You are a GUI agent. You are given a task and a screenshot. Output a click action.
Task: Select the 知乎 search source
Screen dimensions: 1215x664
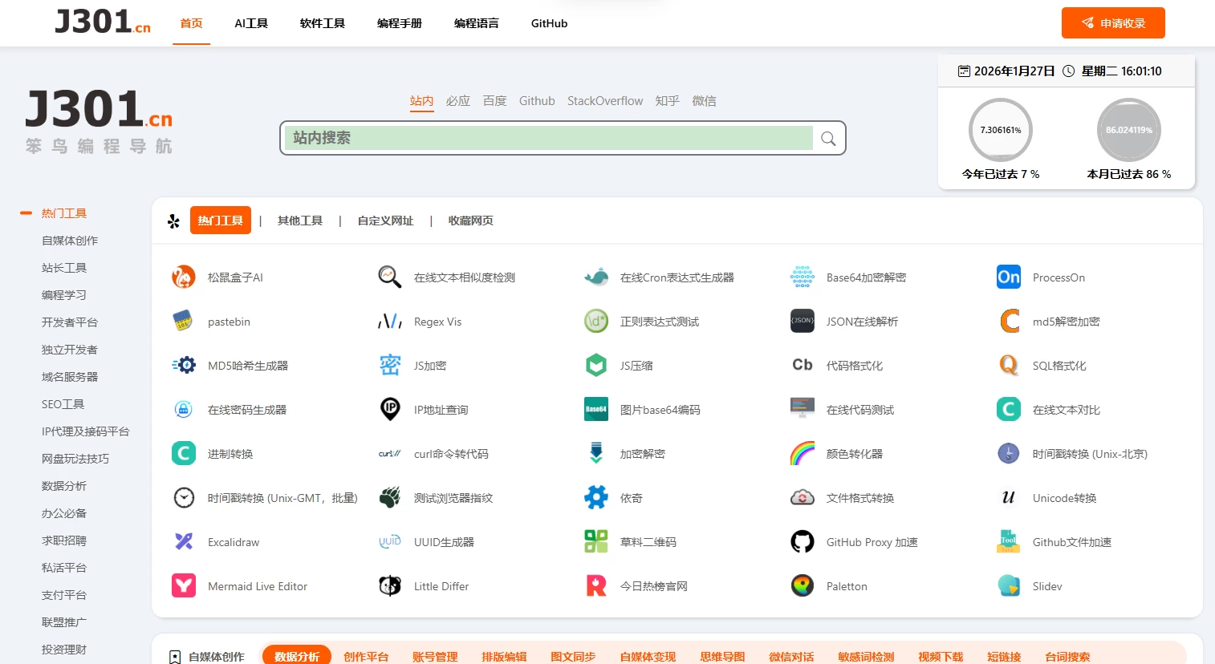tap(667, 100)
